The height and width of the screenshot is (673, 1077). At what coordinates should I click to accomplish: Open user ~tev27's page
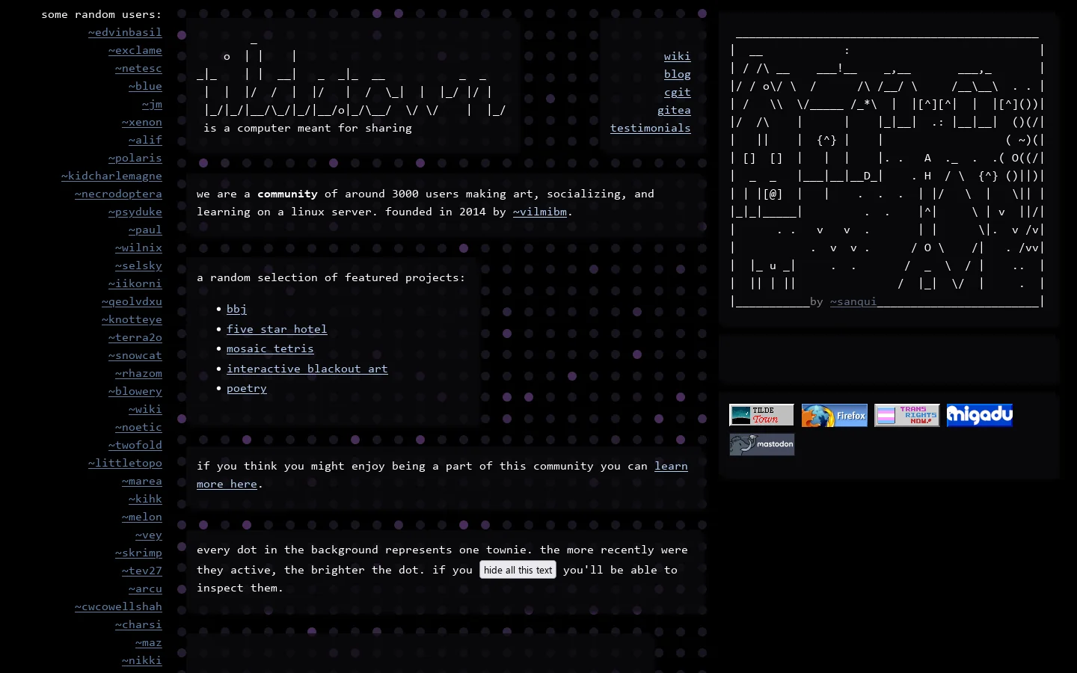[x=142, y=571]
